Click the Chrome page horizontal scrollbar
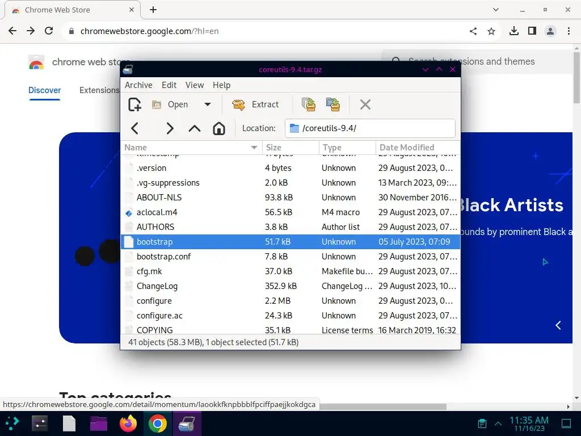The width and height of the screenshot is (581, 436). click(383, 406)
